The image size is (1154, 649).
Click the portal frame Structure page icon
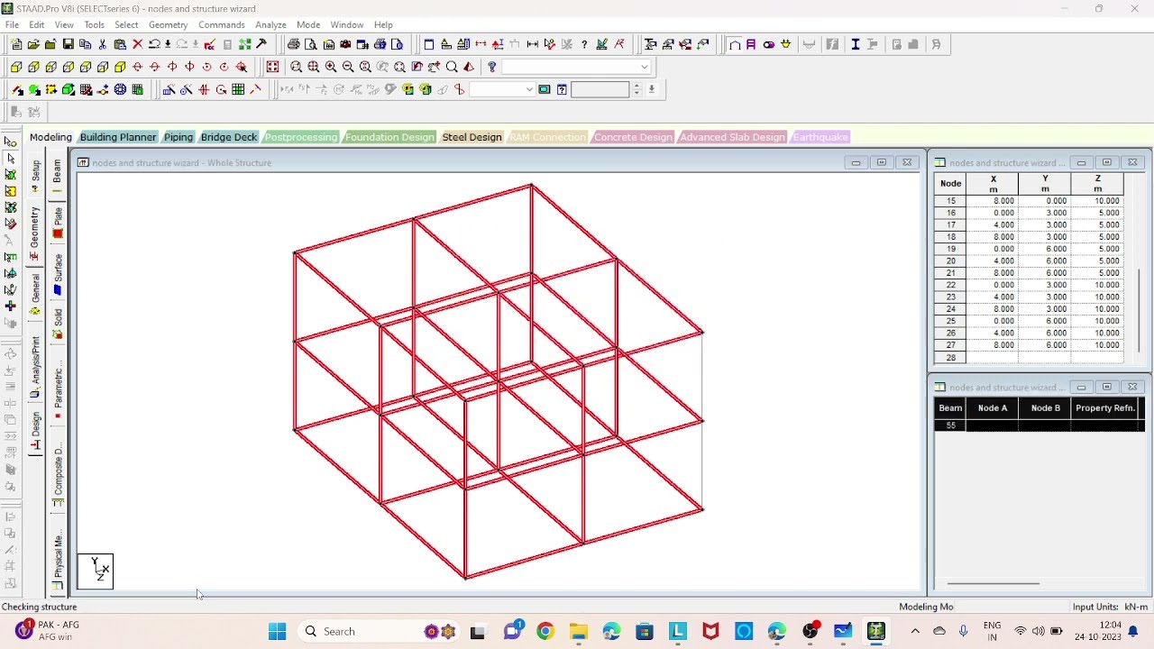[734, 44]
